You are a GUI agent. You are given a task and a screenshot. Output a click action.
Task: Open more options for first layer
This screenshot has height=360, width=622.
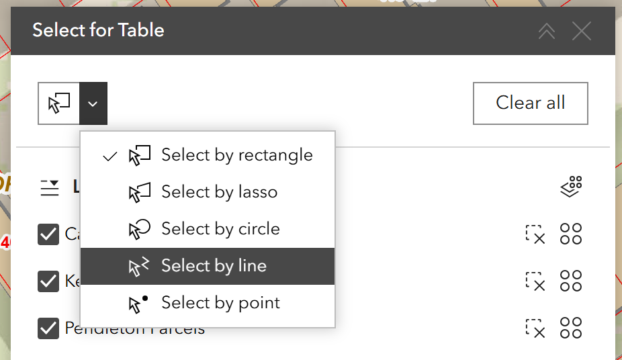tap(571, 234)
